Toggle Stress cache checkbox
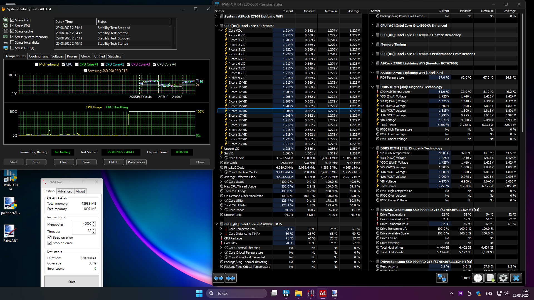Screen dimensions: 534x300 pyautogui.click(x=12, y=31)
